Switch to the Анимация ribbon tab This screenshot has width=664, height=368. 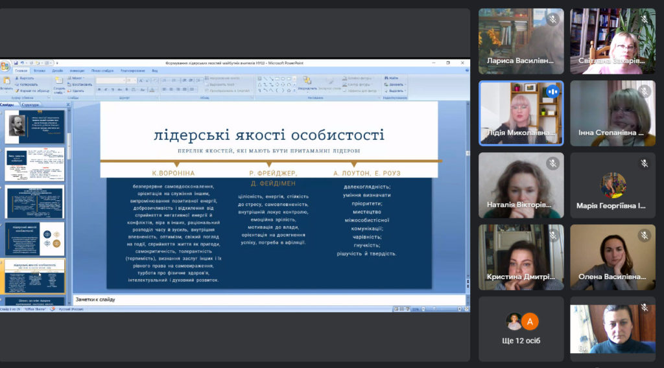pos(77,71)
